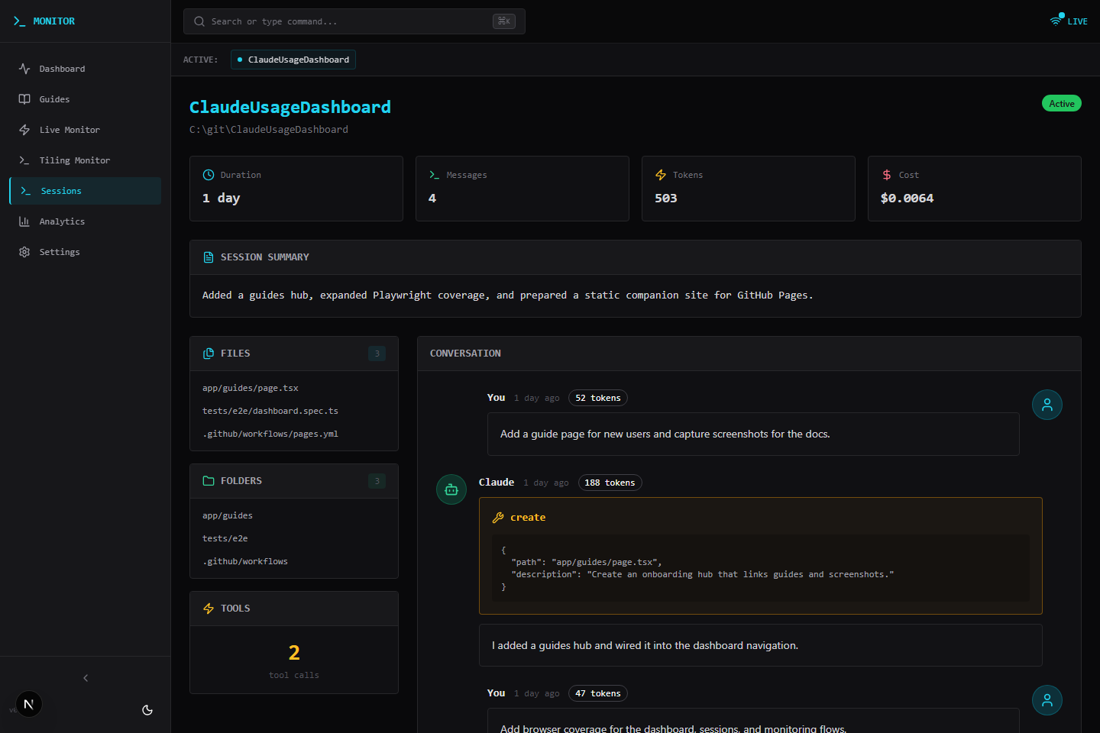Click the Cost dollar icon
Image resolution: width=1100 pixels, height=733 pixels.
[x=887, y=175]
